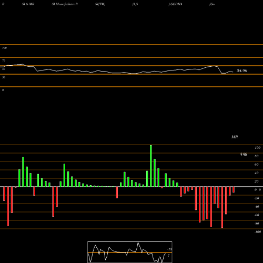Click the MR axis label -40
Image resolution: width=263 pixels, height=263 pixels.
point(257,207)
